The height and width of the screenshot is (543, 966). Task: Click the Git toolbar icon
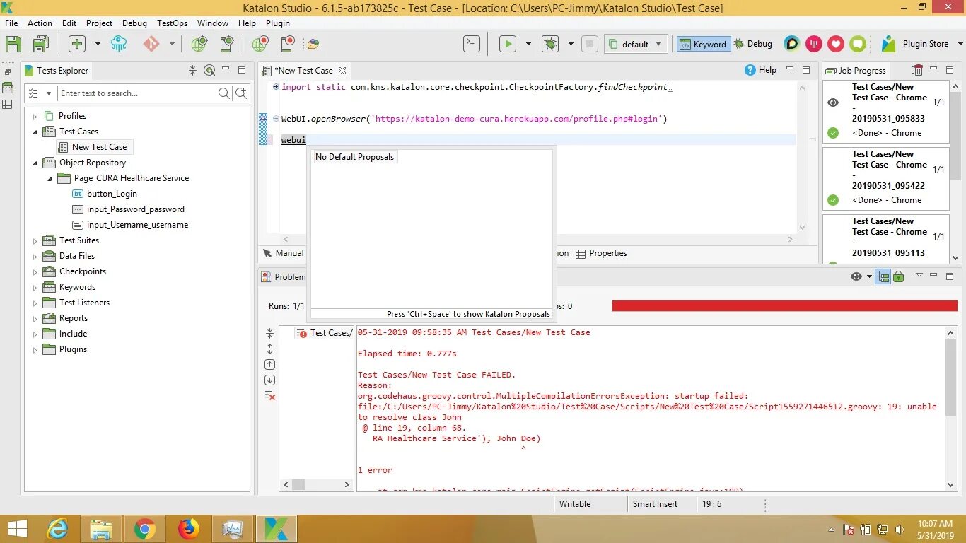click(x=151, y=44)
